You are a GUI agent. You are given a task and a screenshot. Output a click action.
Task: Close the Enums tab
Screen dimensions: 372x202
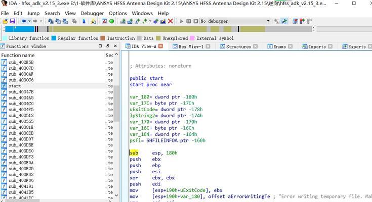pos(290,46)
